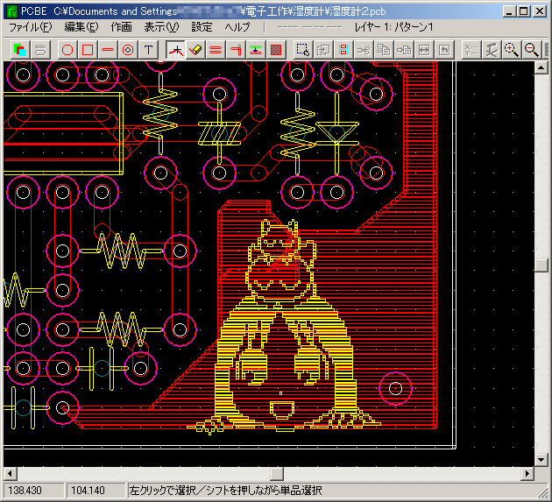Screen dimensions: 552x502
Task: Select the rectangle drawing tool
Action: point(87,50)
